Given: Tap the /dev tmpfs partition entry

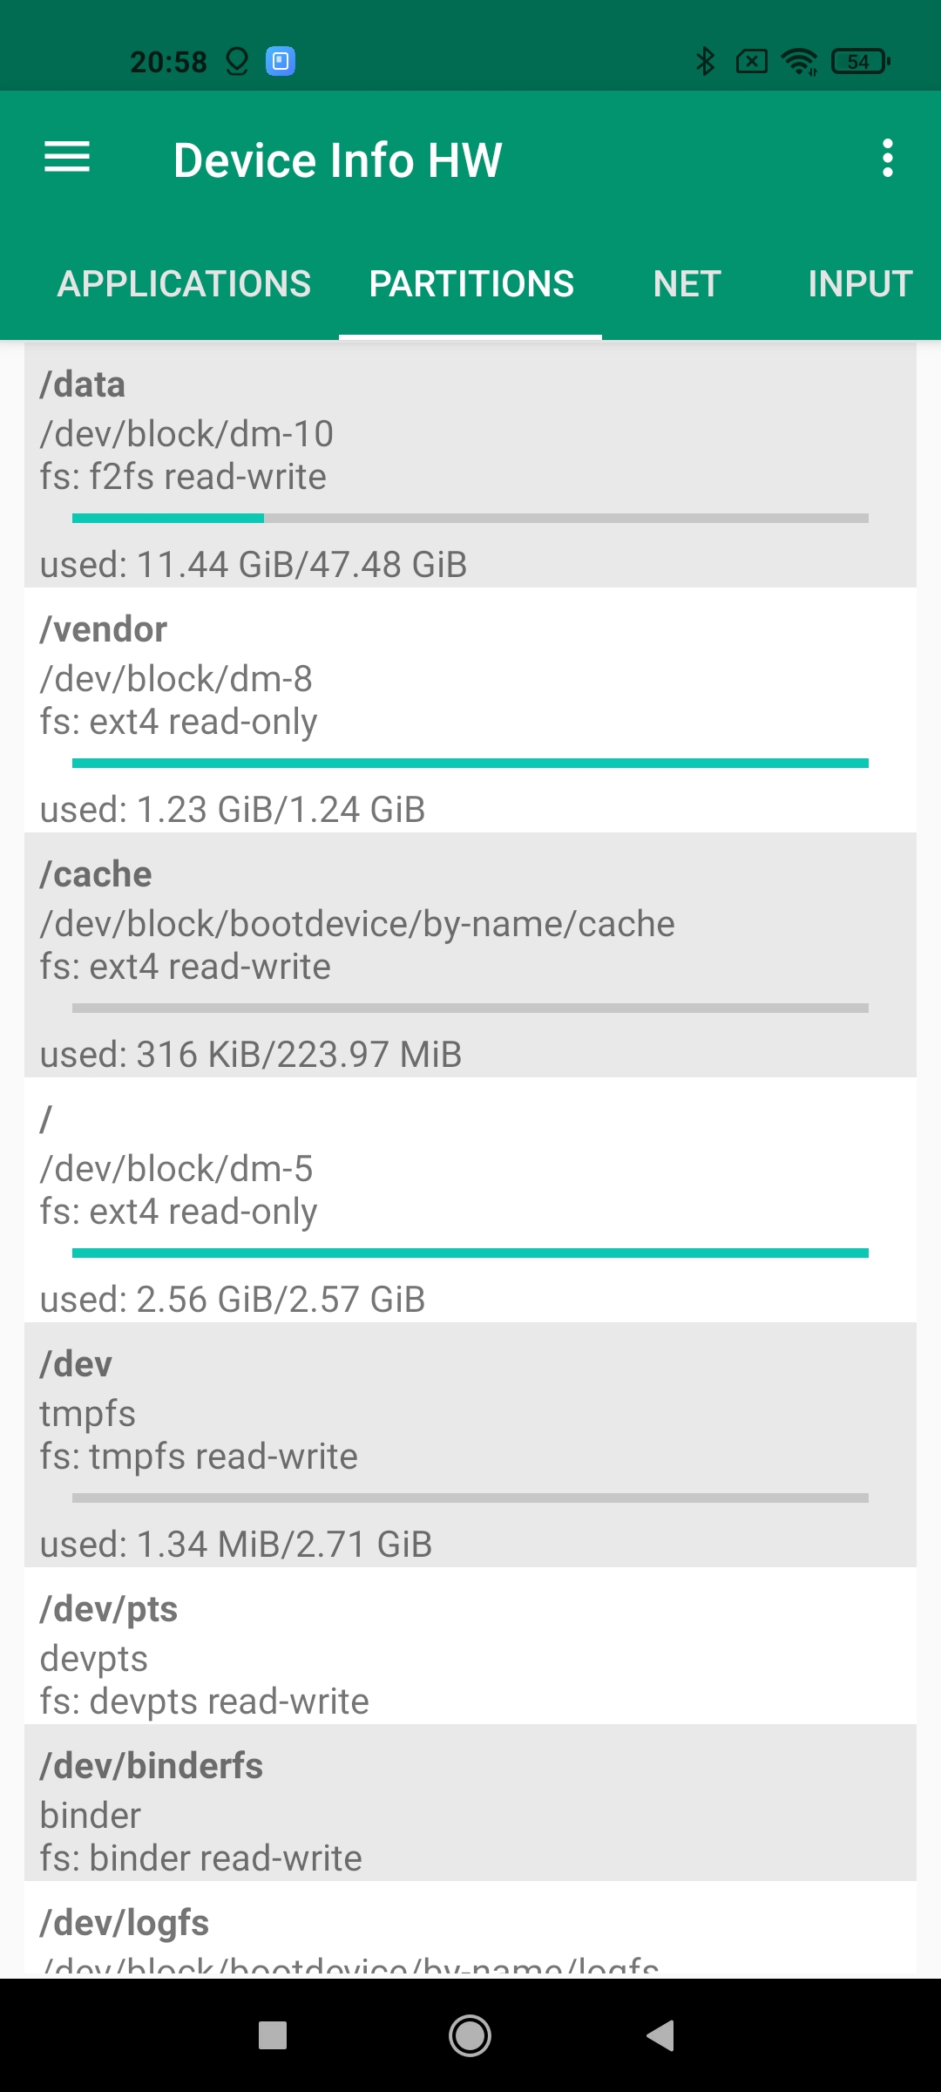Looking at the screenshot, I should (x=470, y=1444).
